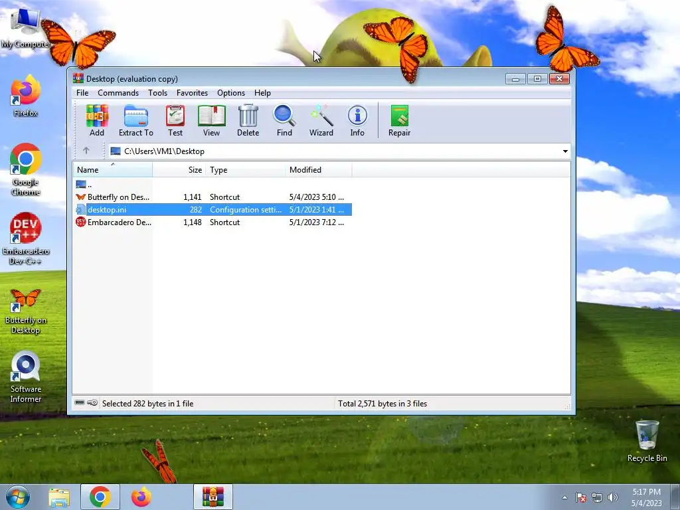
Task: Open Butterfly on Desktop shortcut icon
Action: point(26,311)
